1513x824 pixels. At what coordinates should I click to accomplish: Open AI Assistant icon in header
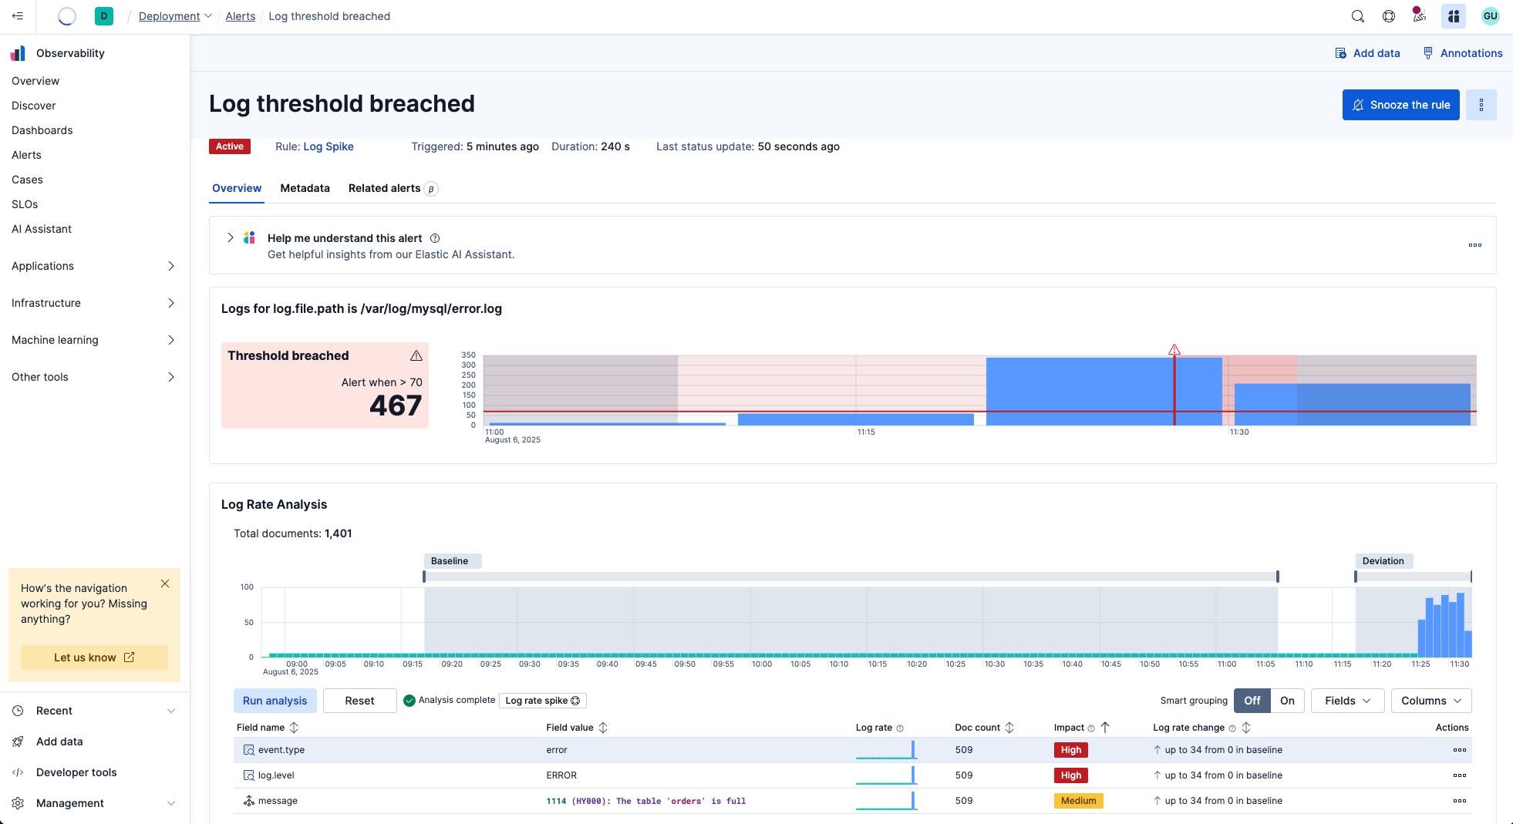[x=1454, y=16]
